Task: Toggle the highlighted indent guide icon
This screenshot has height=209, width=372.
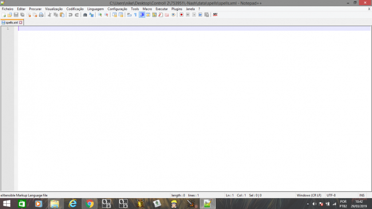Action: (142, 15)
